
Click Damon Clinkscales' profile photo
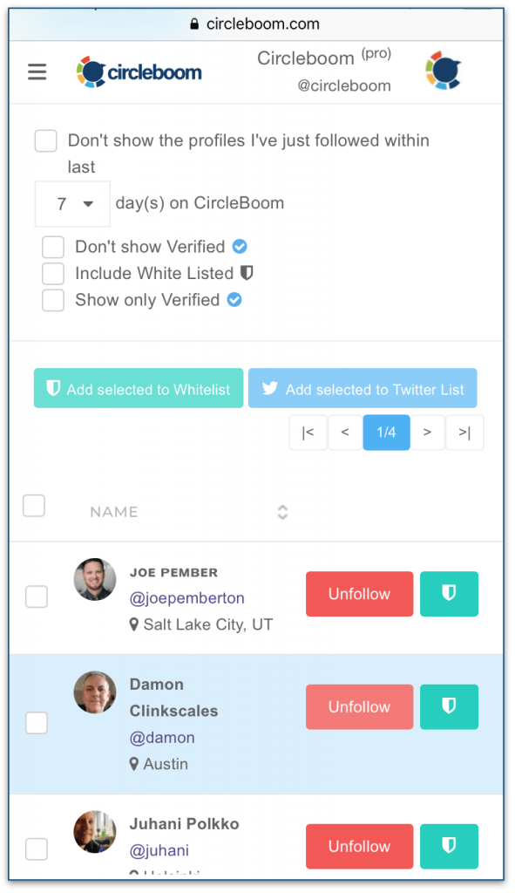coord(94,692)
